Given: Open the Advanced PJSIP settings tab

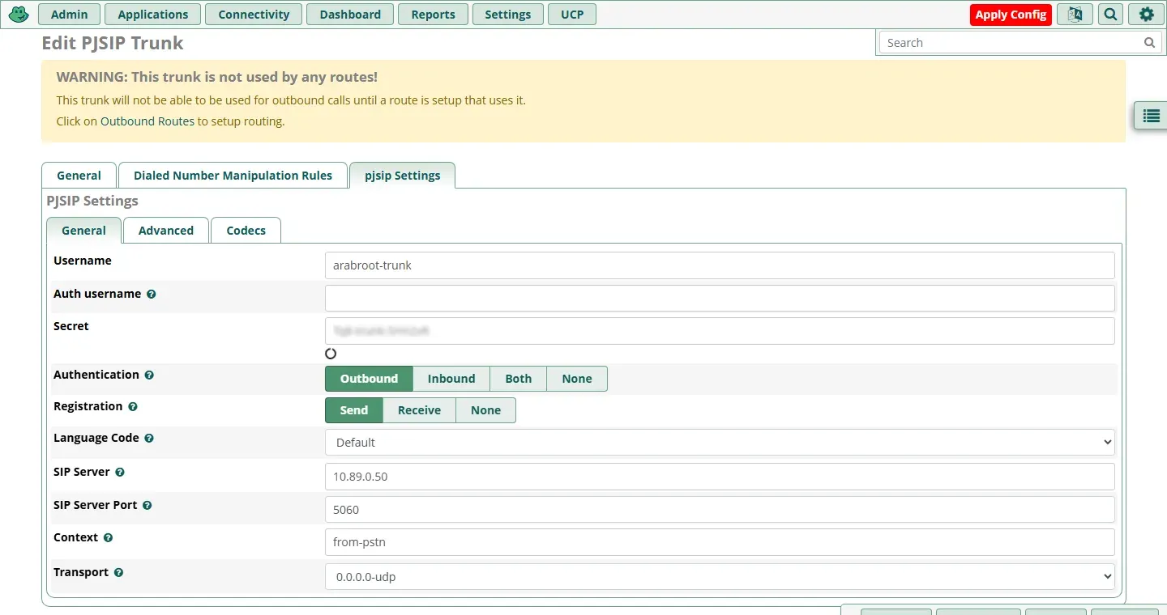Looking at the screenshot, I should (x=166, y=231).
